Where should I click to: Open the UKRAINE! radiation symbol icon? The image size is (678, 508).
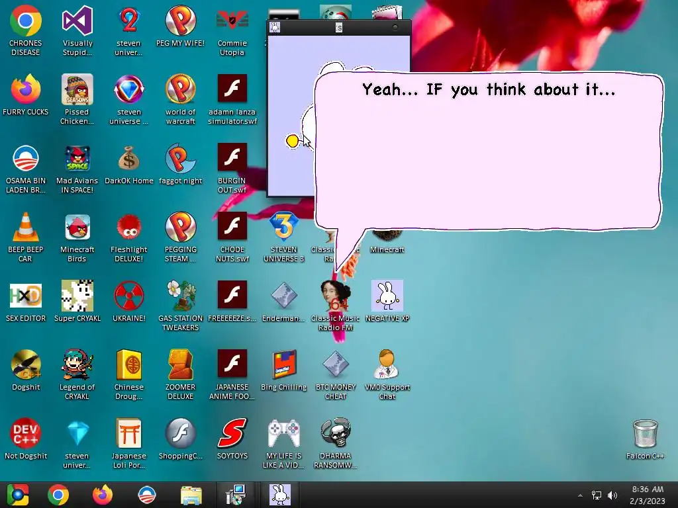(128, 302)
